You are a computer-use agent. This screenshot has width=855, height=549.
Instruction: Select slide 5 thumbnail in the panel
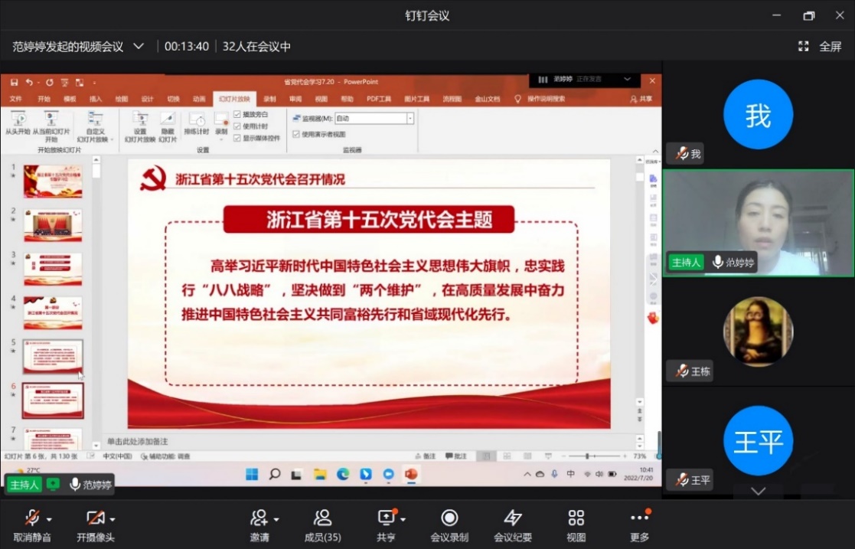[x=53, y=356]
